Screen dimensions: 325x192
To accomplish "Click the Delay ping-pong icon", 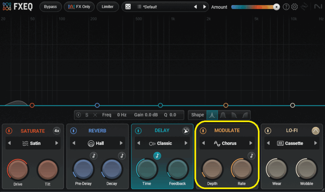I will coord(186,131).
